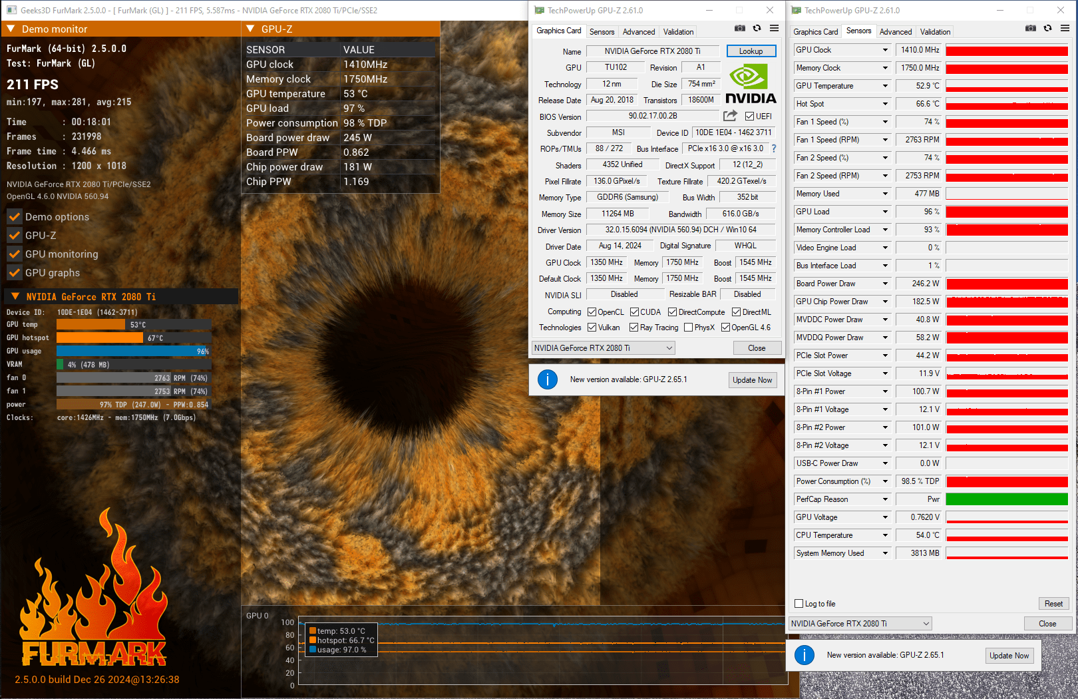Click screenshot camera icon in GPU-Z Sensors window

pos(1030,28)
